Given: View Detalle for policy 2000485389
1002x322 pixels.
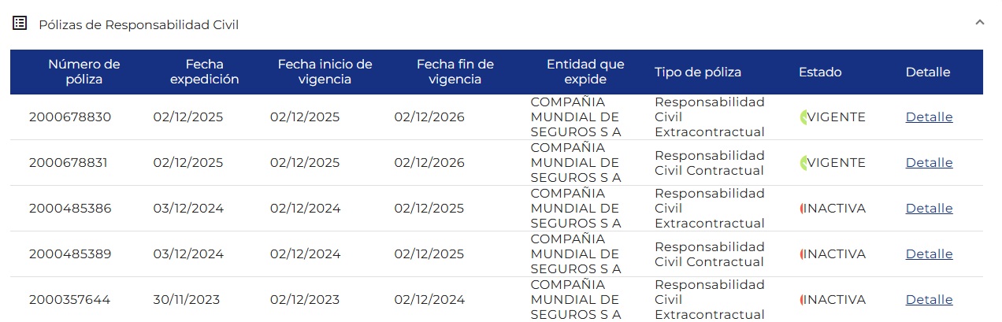Looking at the screenshot, I should pyautogui.click(x=929, y=254).
